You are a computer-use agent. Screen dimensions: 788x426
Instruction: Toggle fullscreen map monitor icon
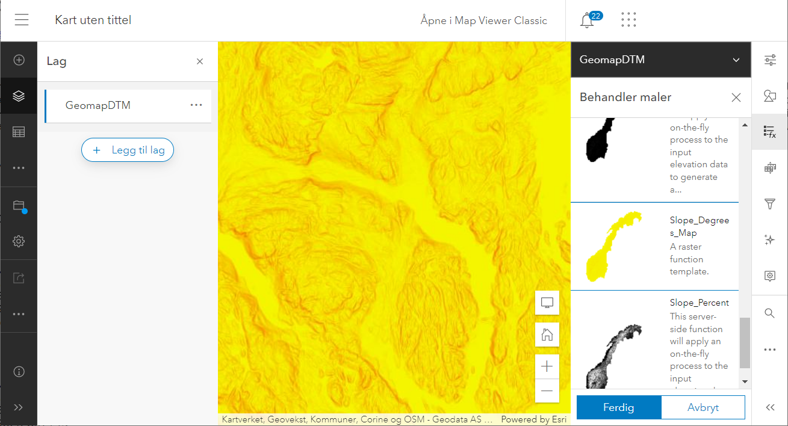(547, 303)
